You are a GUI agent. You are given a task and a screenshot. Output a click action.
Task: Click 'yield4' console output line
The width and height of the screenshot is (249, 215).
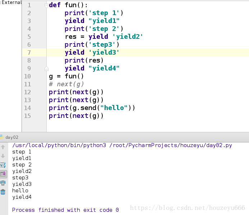(22, 197)
